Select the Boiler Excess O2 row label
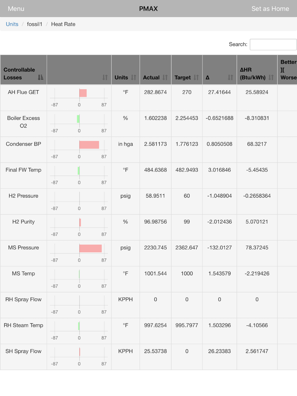The image size is (297, 396). click(x=23, y=122)
